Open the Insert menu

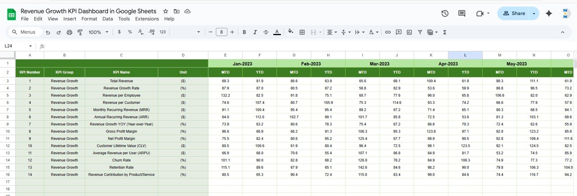click(x=70, y=19)
